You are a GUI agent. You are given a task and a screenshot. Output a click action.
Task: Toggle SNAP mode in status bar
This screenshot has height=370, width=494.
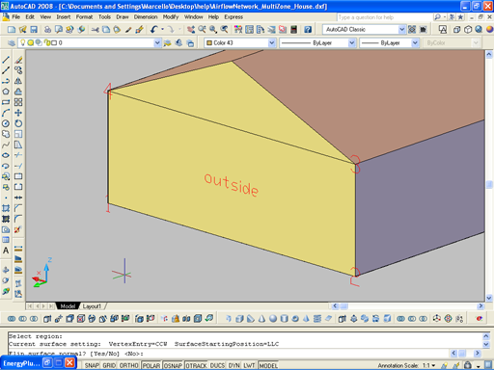(x=92, y=365)
